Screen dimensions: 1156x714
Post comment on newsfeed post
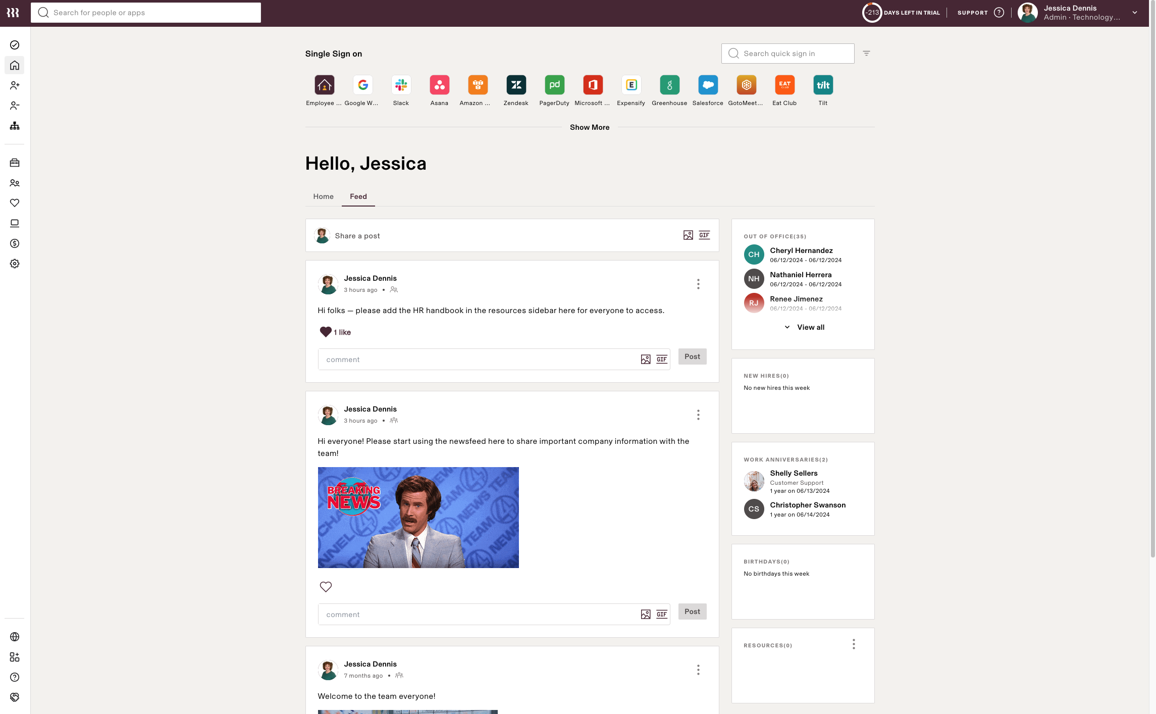pyautogui.click(x=692, y=611)
